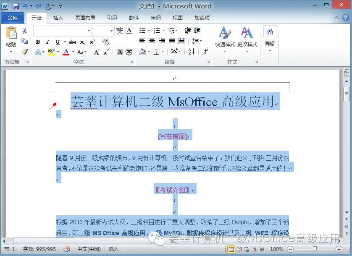Open the Find and edit (编辑) binoculars icon
Viewport: 352px width, 256px height.
270,32
